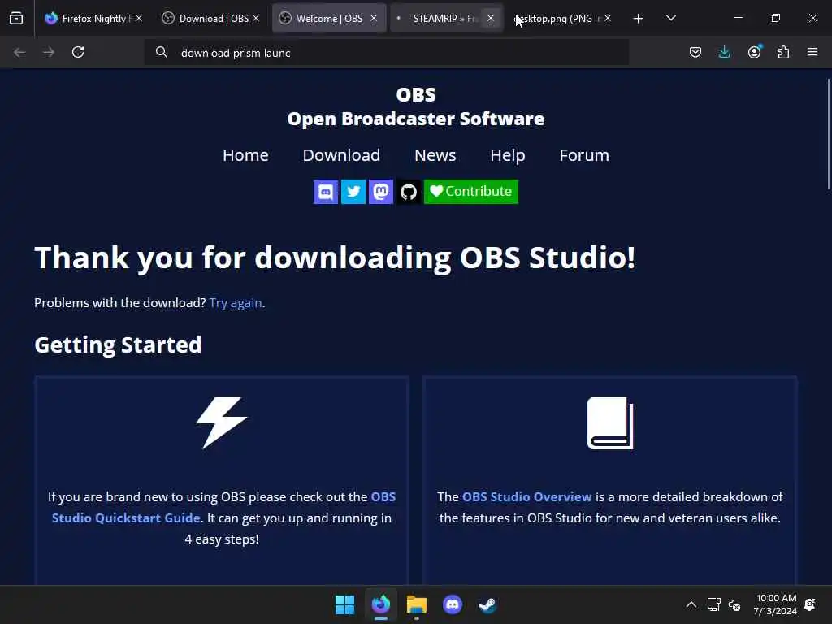Click the Try again download link
The height and width of the screenshot is (624, 832).
click(x=236, y=302)
